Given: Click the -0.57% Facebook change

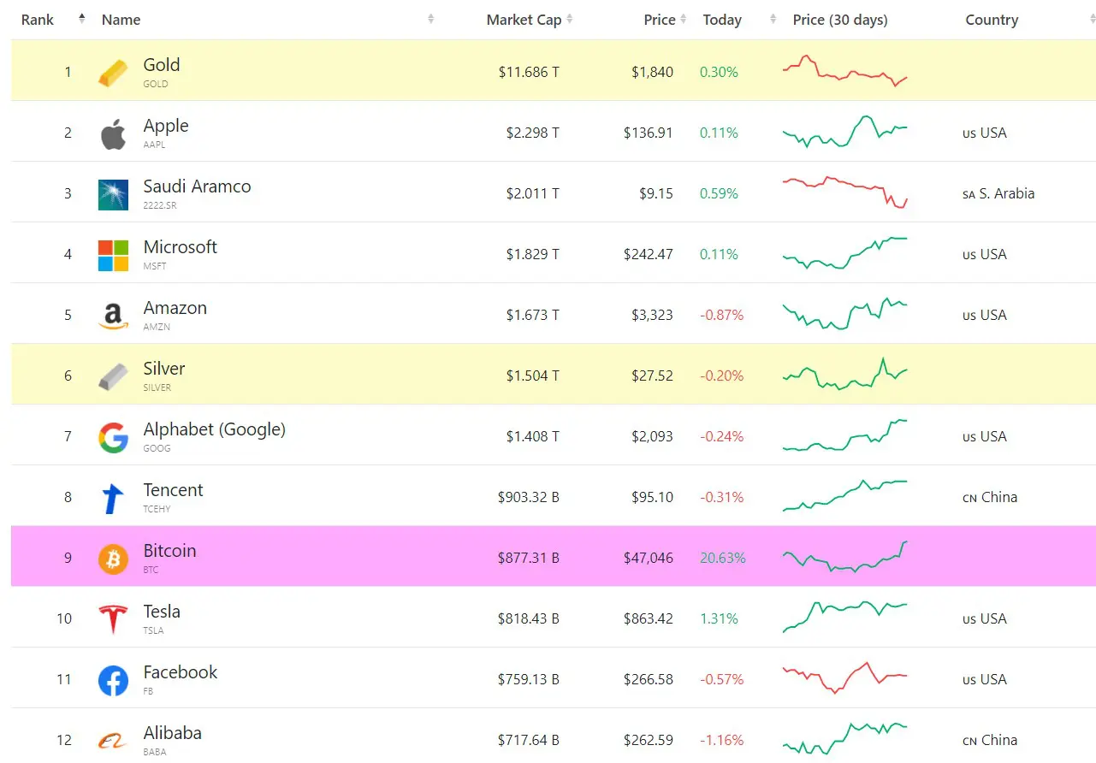Looking at the screenshot, I should [722, 679].
